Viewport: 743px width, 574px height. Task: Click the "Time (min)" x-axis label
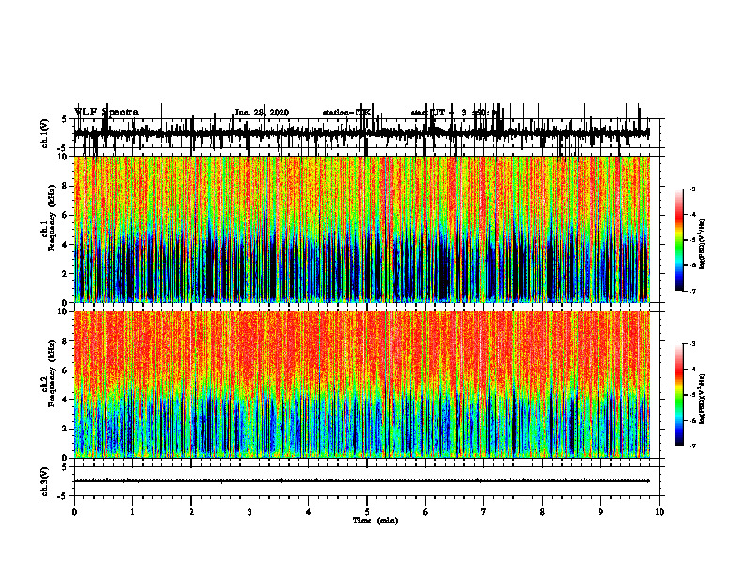[x=375, y=521]
